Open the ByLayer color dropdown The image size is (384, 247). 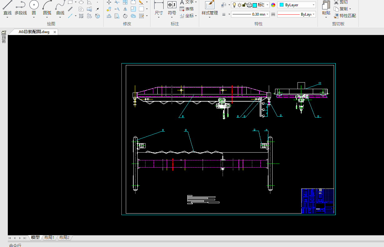(296, 5)
